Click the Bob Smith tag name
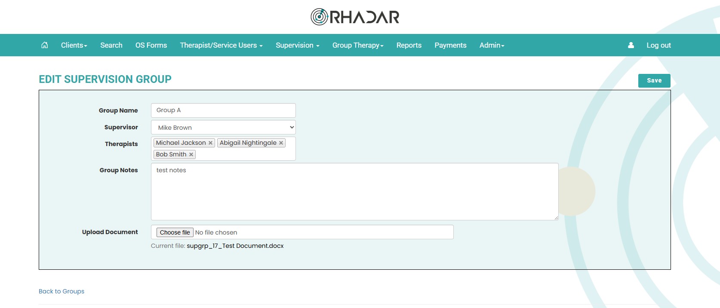The height and width of the screenshot is (308, 720). [171, 154]
